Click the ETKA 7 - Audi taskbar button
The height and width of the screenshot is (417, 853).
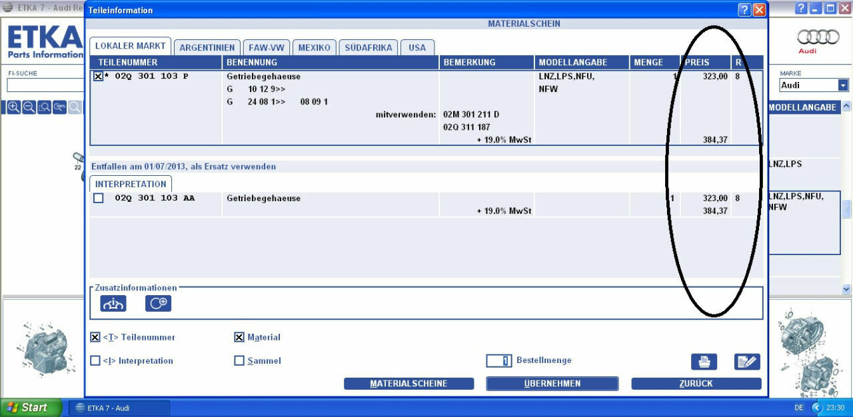(119, 408)
